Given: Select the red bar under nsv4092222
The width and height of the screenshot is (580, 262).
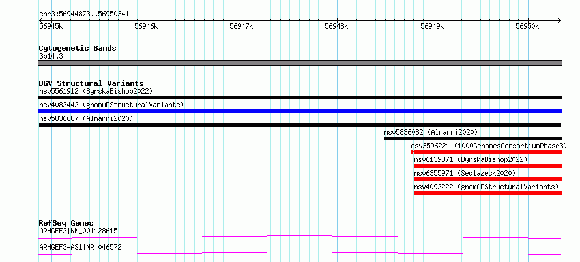Looking at the screenshot, I should (x=488, y=193).
